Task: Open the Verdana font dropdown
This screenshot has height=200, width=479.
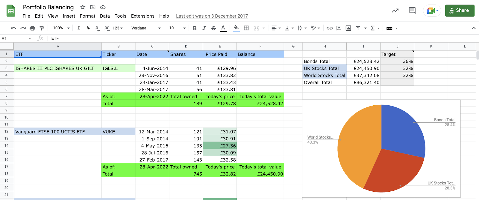Action: pos(146,28)
